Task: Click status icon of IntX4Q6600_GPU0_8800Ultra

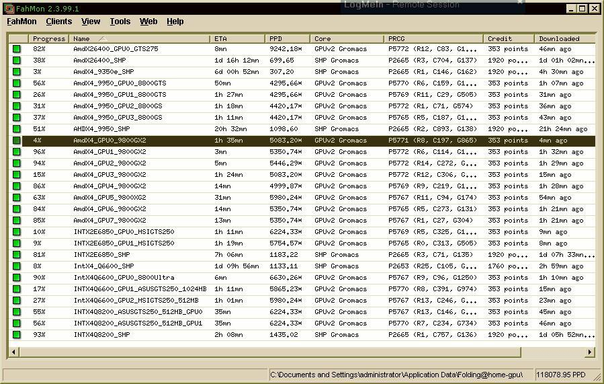Action: pos(17,278)
